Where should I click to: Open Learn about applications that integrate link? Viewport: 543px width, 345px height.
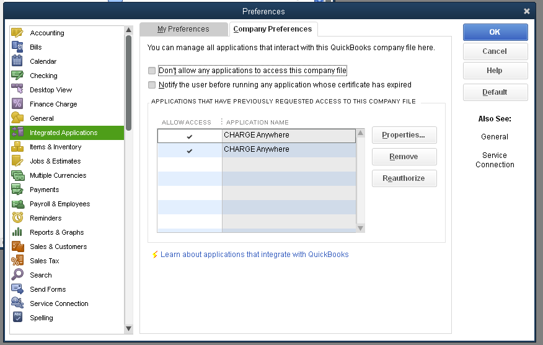click(x=254, y=255)
